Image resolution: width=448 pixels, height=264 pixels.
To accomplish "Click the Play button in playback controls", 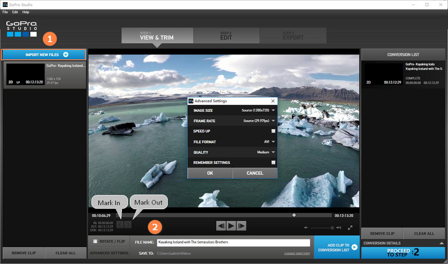I will pyautogui.click(x=231, y=225).
